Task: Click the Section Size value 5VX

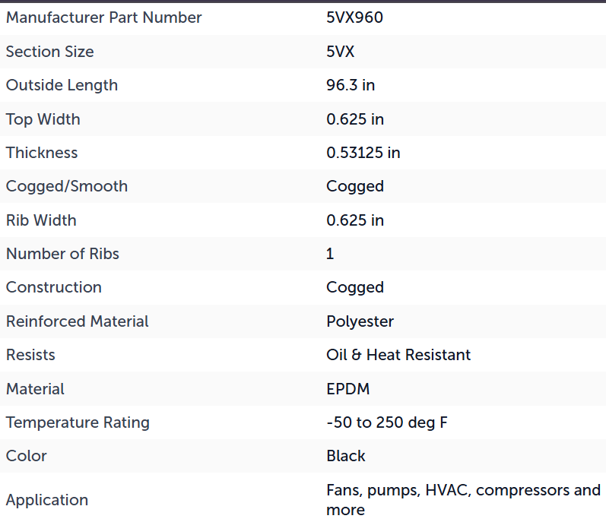Action: [340, 52]
